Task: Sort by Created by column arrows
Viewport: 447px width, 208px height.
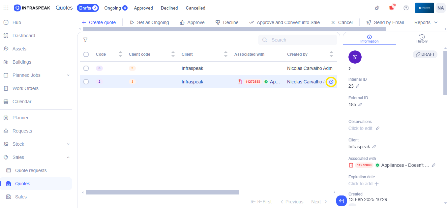Action: 331,54
